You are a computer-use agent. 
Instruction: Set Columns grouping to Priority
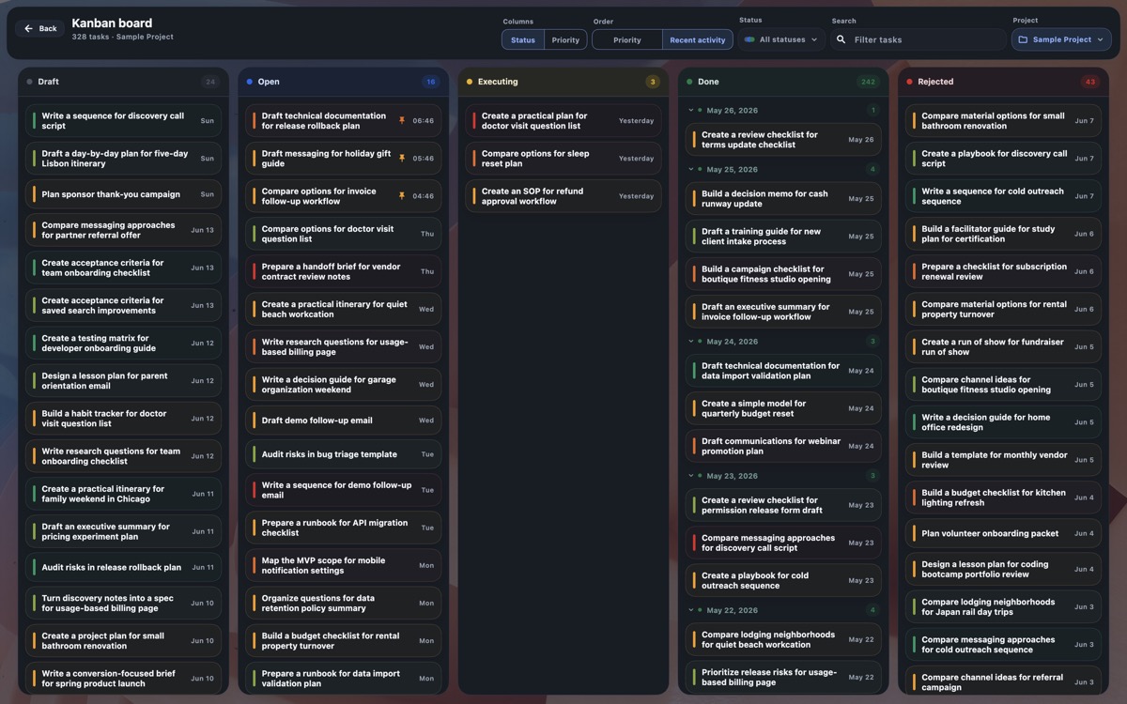[x=565, y=39]
